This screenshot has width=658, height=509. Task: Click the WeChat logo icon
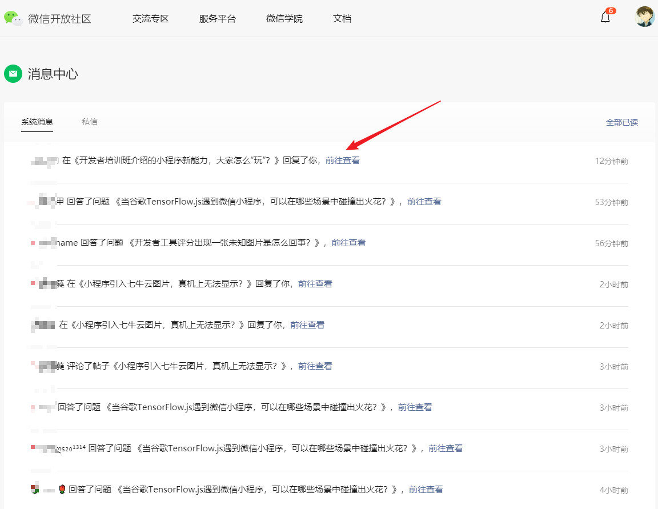pos(13,18)
